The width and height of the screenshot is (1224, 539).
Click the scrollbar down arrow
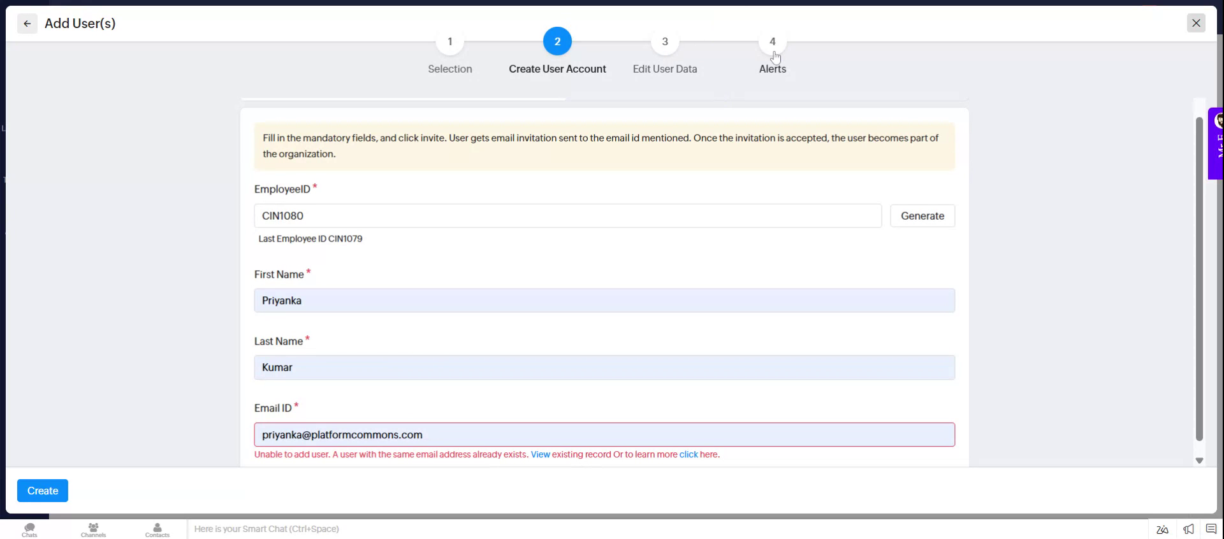(1199, 461)
